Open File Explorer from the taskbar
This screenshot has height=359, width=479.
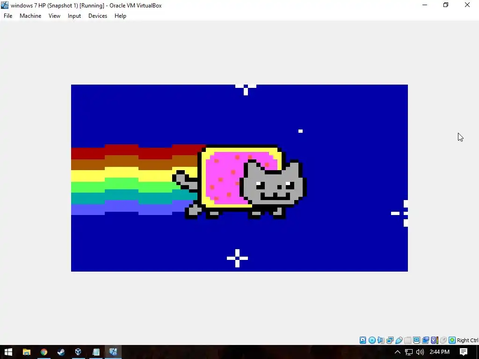[27, 352]
